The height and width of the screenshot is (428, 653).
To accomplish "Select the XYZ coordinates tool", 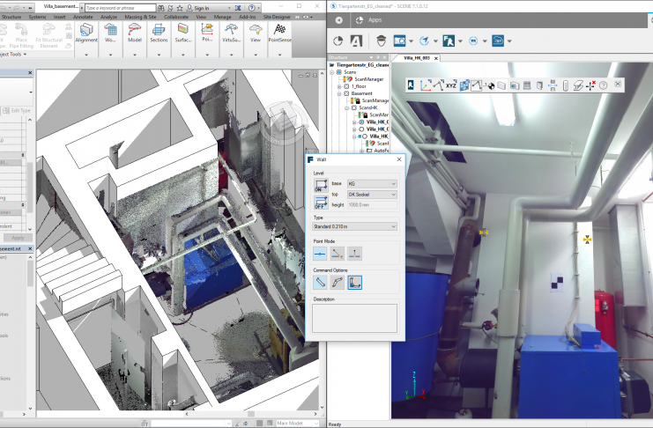I will click(450, 85).
